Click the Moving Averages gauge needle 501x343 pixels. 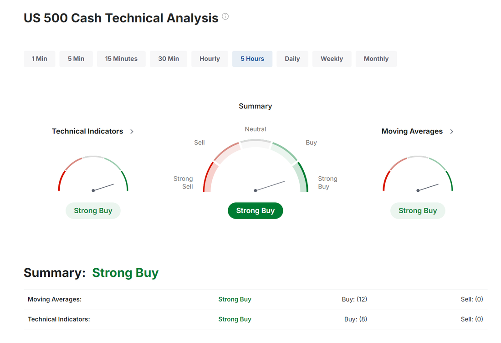click(x=428, y=187)
